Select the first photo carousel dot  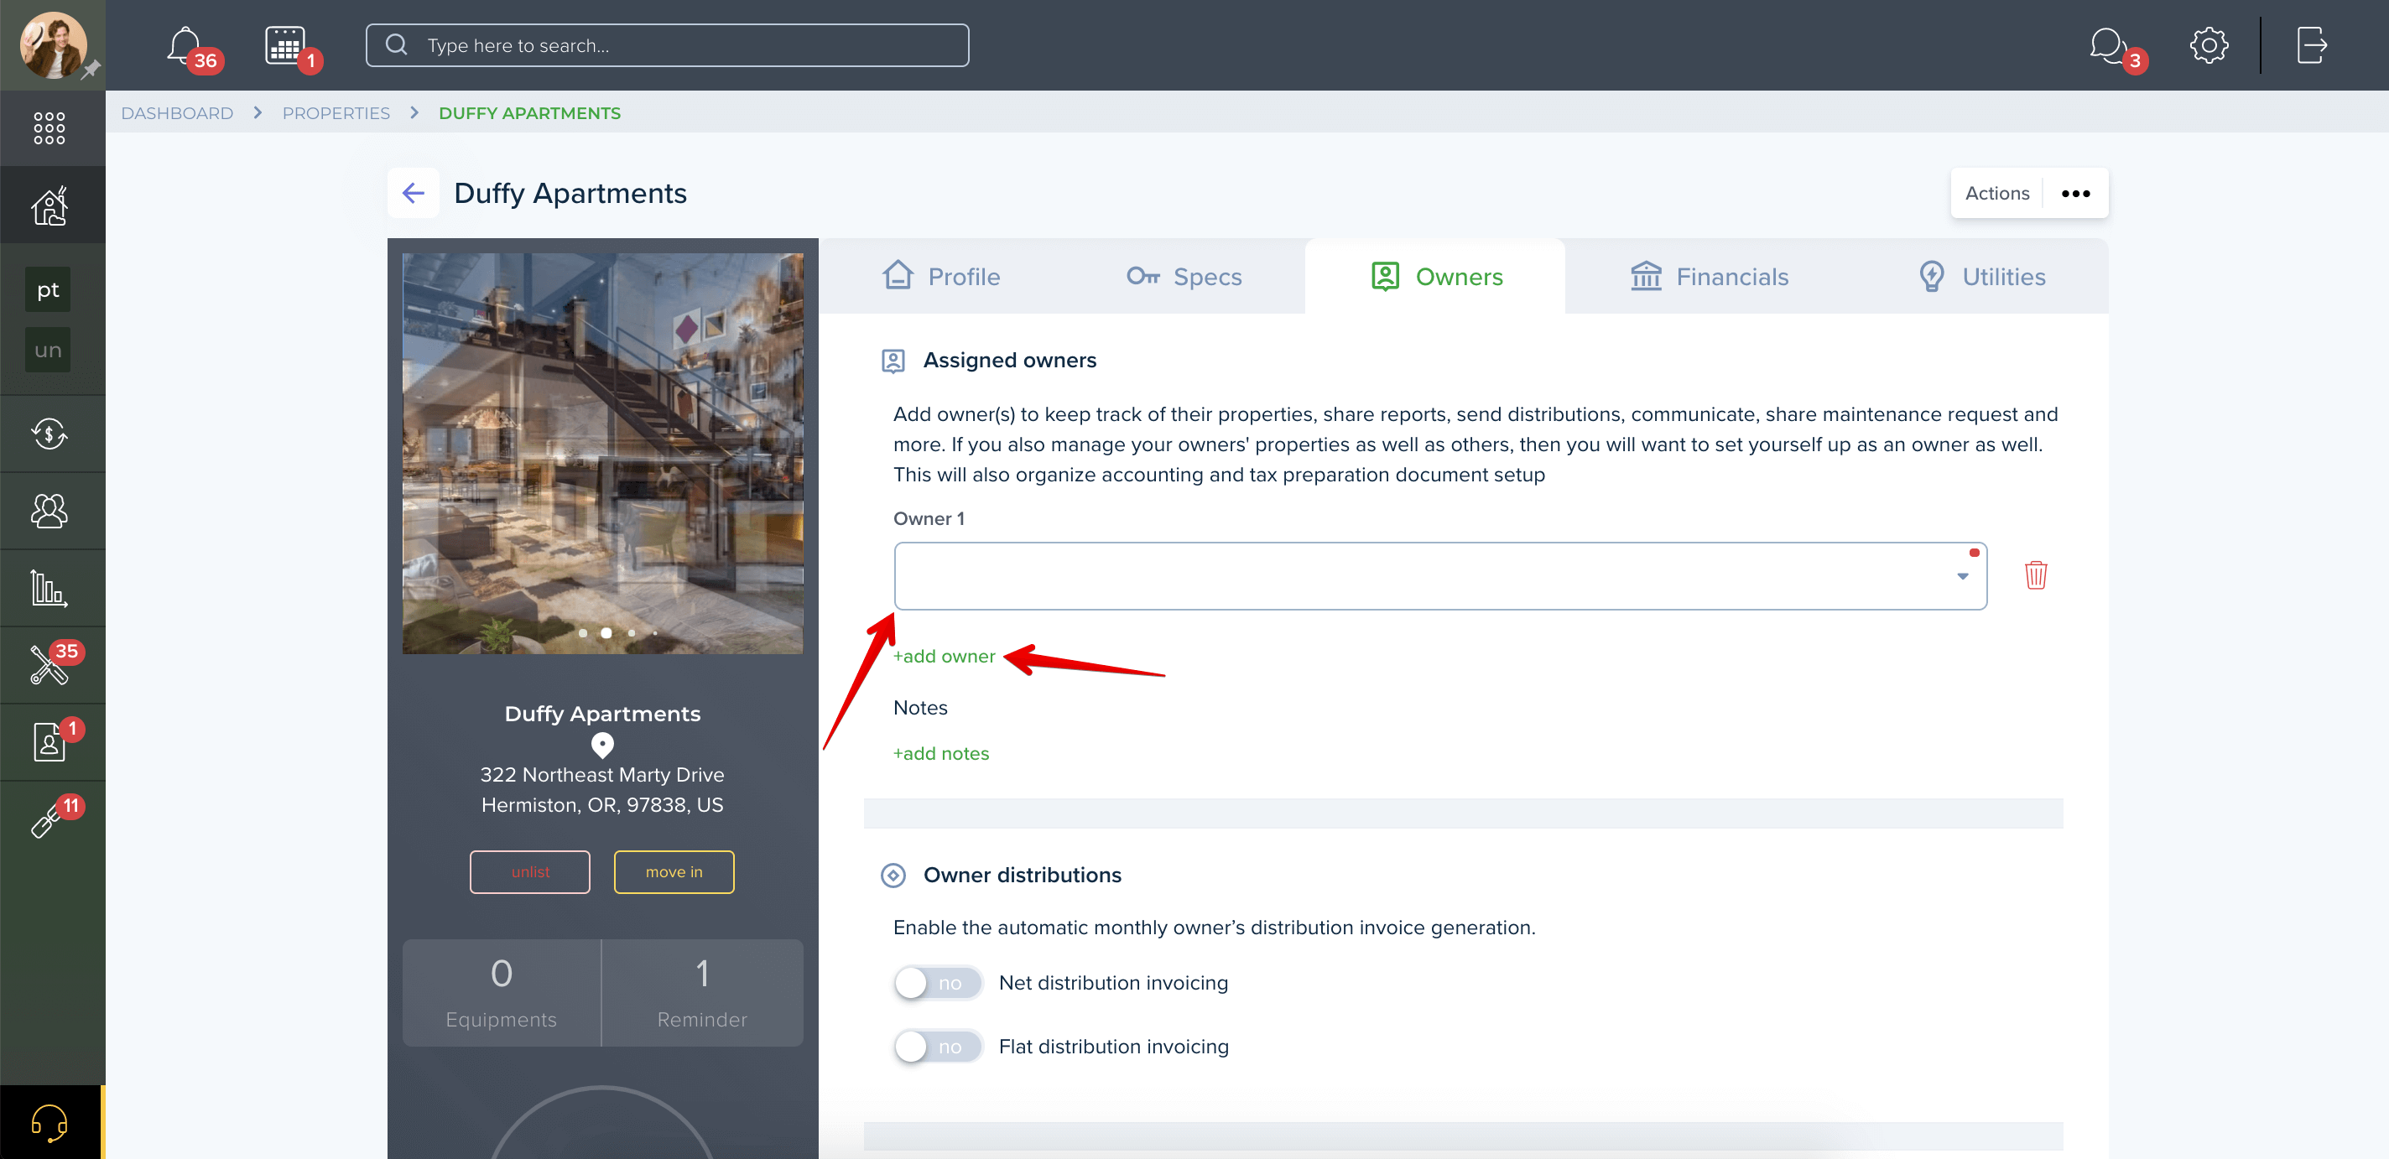581,632
